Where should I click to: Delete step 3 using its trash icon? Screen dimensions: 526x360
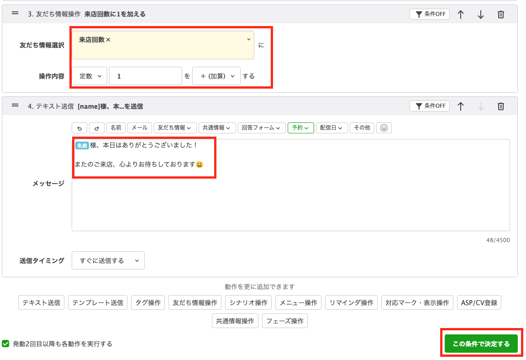pyautogui.click(x=500, y=14)
